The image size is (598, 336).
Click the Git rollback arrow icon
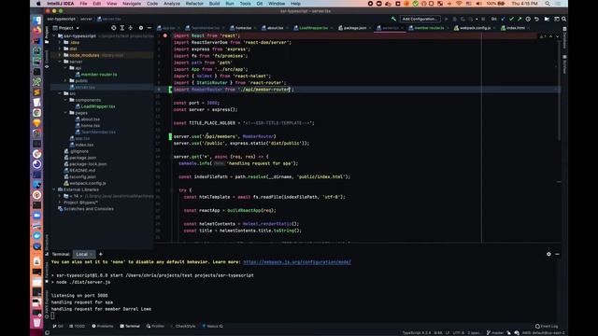(x=536, y=19)
